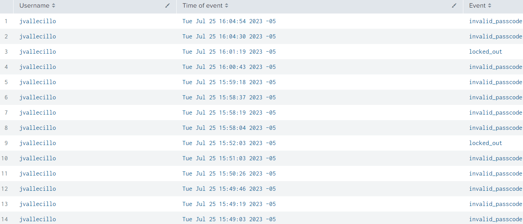Screen dimensions: 523x224
Task: Click locked_out event in row 3
Action: tap(486, 52)
